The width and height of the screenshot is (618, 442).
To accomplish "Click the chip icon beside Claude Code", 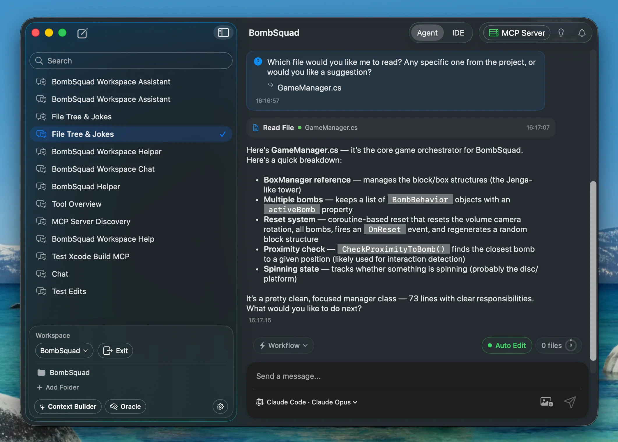I will (259, 402).
